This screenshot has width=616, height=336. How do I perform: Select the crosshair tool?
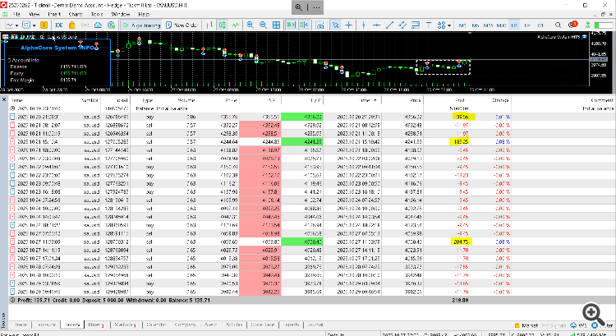[x=348, y=25]
